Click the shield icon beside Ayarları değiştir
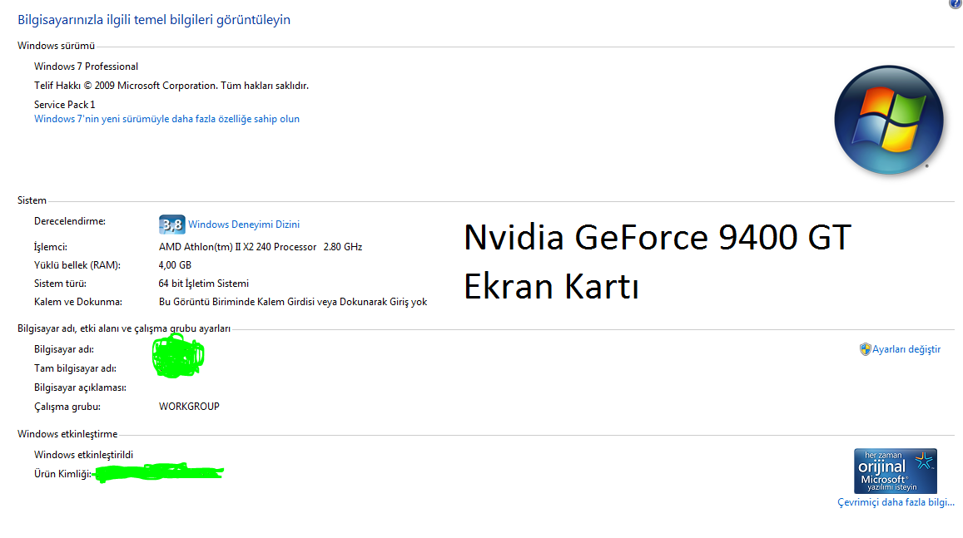The height and width of the screenshot is (538, 963). (865, 349)
